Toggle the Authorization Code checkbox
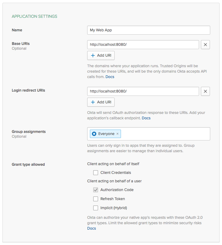 (x=96, y=190)
